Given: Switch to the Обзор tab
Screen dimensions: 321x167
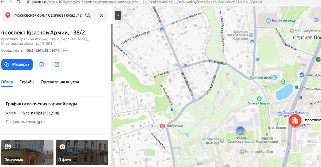Looking at the screenshot, I should point(7,82).
